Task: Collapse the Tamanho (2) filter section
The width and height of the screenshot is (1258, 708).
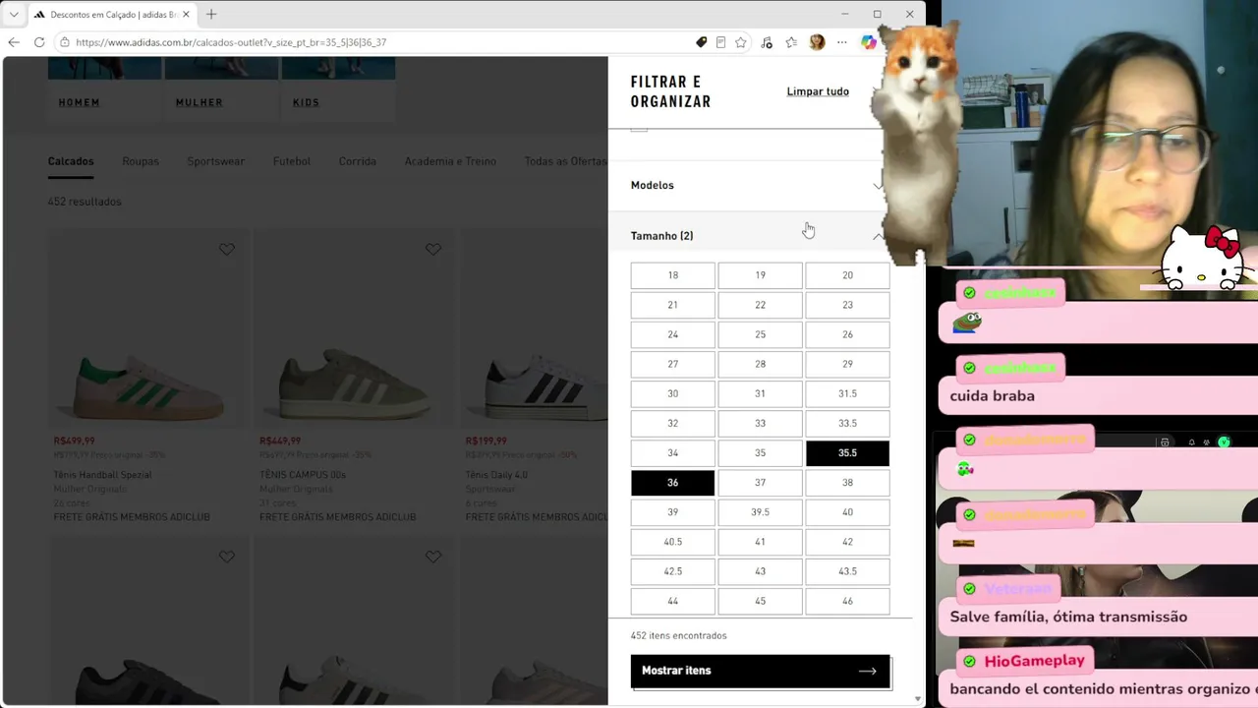Action: (x=757, y=236)
